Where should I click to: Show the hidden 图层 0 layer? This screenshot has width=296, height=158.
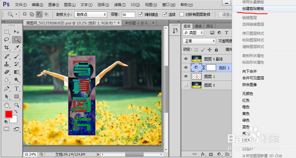point(186,85)
